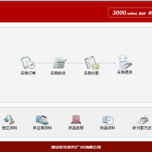Click the 采购退货 text label
The image size is (152, 152).
tap(125, 72)
